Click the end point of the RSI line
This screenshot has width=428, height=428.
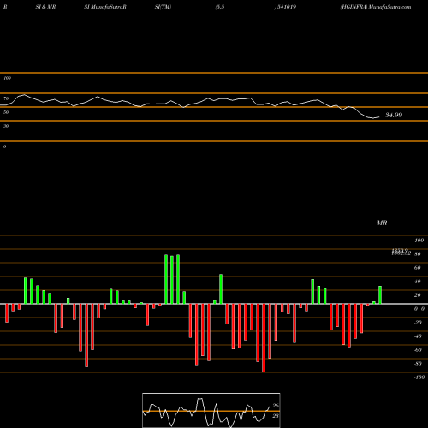(379, 116)
